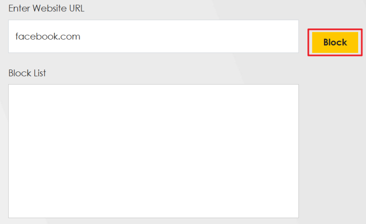Set focus to the website address input
The width and height of the screenshot is (366, 224).
[x=153, y=36]
